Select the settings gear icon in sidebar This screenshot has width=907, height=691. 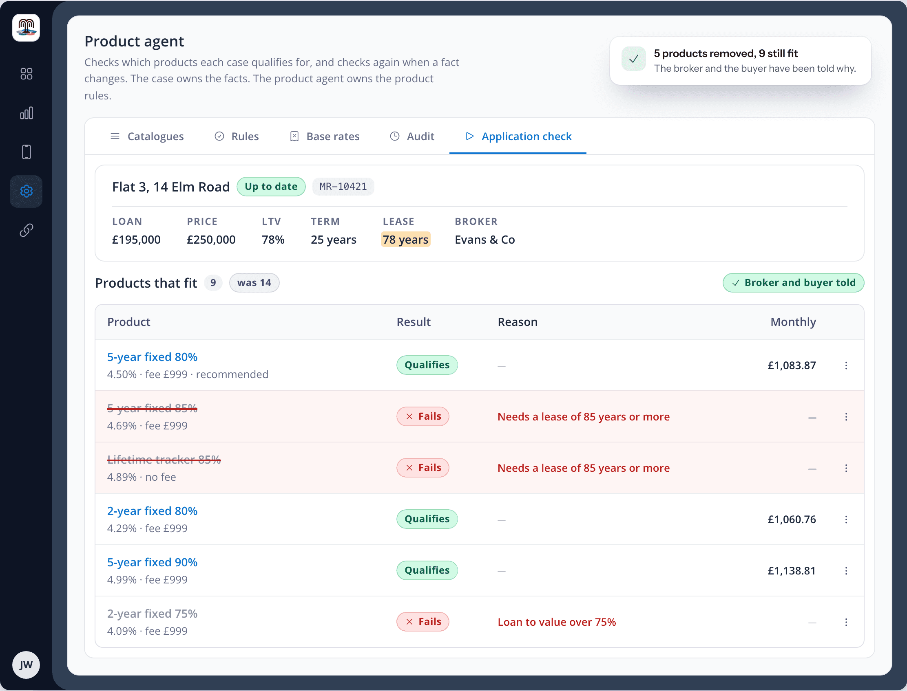pyautogui.click(x=27, y=191)
